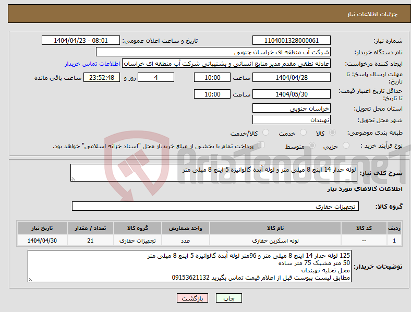The width and height of the screenshot is (411, 312).
Task: Click the تعداد / مقدار column header
Action: (x=90, y=228)
